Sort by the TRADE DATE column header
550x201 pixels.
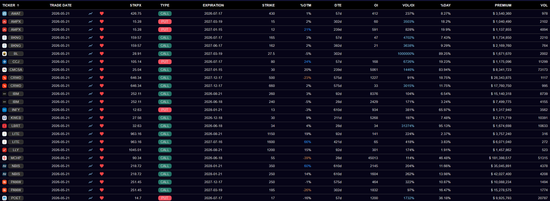point(60,5)
